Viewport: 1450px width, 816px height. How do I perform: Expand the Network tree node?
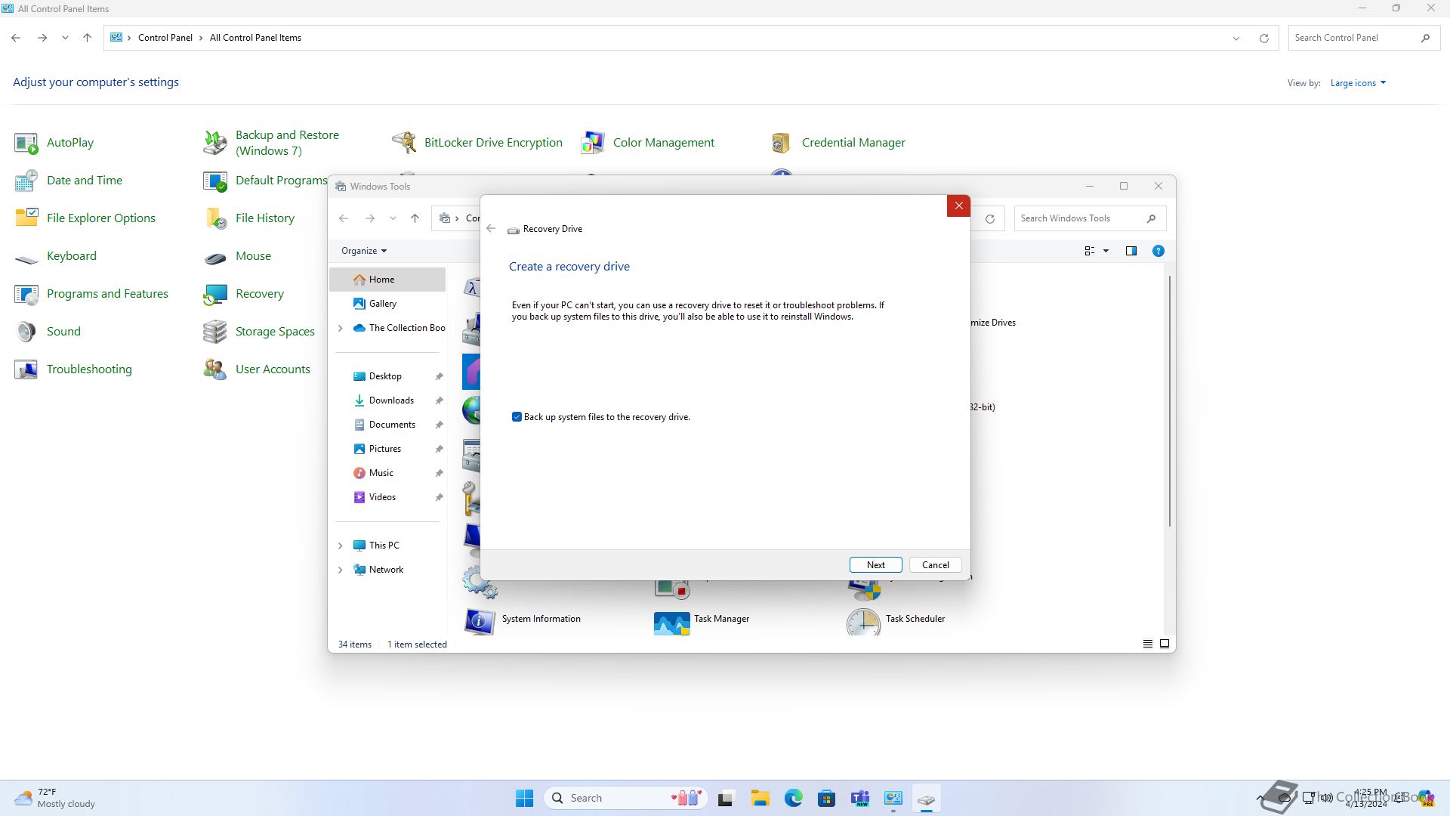click(x=341, y=570)
